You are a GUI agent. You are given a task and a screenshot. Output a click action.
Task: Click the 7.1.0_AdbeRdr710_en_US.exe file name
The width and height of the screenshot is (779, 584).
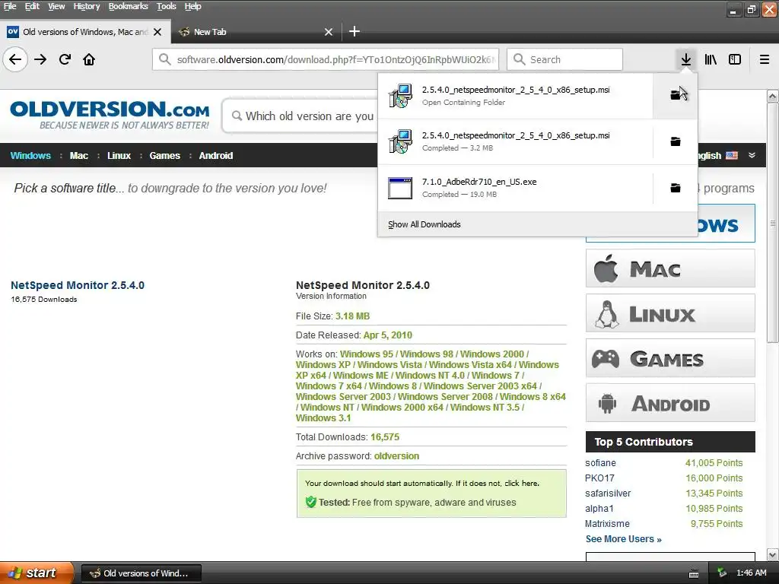(479, 182)
